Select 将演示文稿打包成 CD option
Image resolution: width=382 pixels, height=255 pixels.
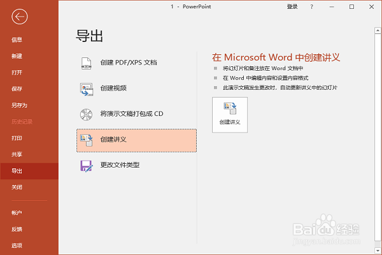click(x=136, y=115)
